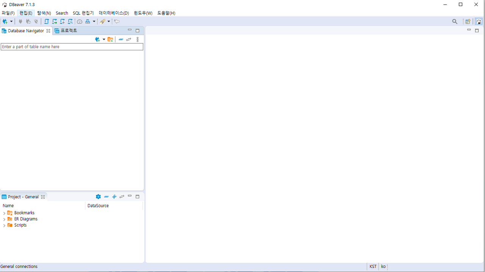
Task: Open the SQL 편집기 menu
Action: [83, 13]
